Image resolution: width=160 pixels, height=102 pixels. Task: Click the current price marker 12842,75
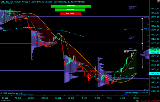154,50
